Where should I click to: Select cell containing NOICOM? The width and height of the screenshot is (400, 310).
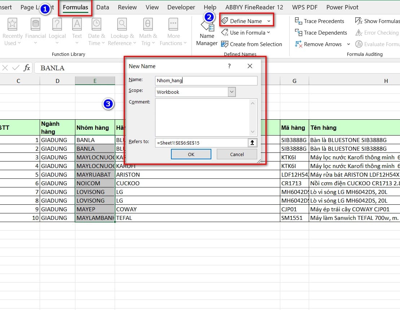click(x=95, y=183)
